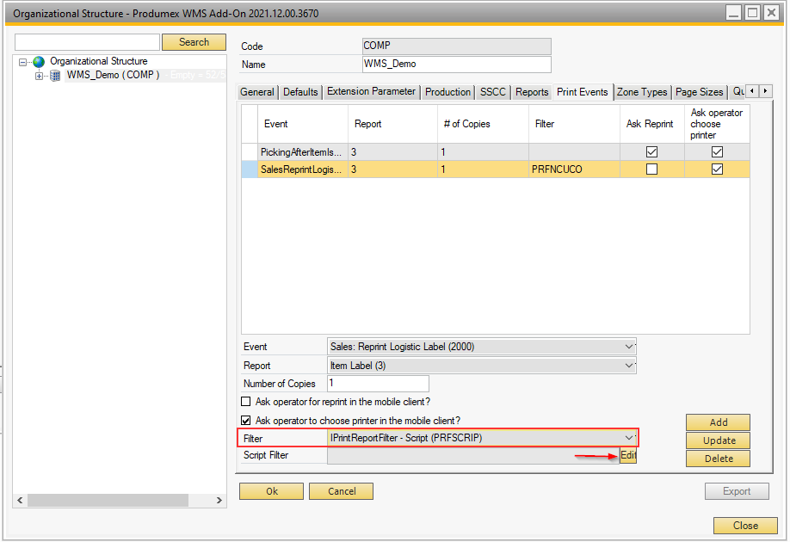Image resolution: width=790 pixels, height=542 pixels.
Task: Toggle Ask Reprint checkbox in SalesReprintLogis row
Action: (x=651, y=169)
